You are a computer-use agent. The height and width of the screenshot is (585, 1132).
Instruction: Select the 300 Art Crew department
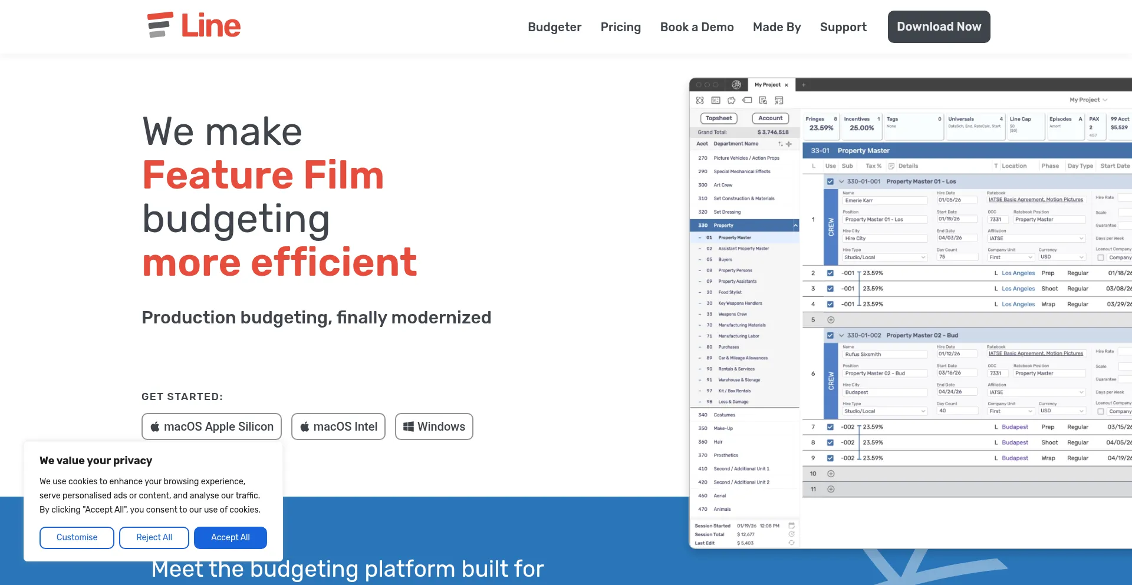pos(745,185)
